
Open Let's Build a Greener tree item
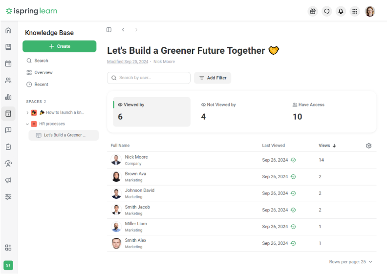[x=64, y=135]
